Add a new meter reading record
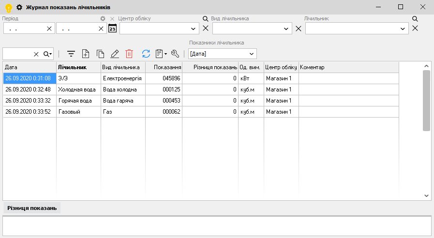The height and width of the screenshot is (238, 434). [x=86, y=54]
